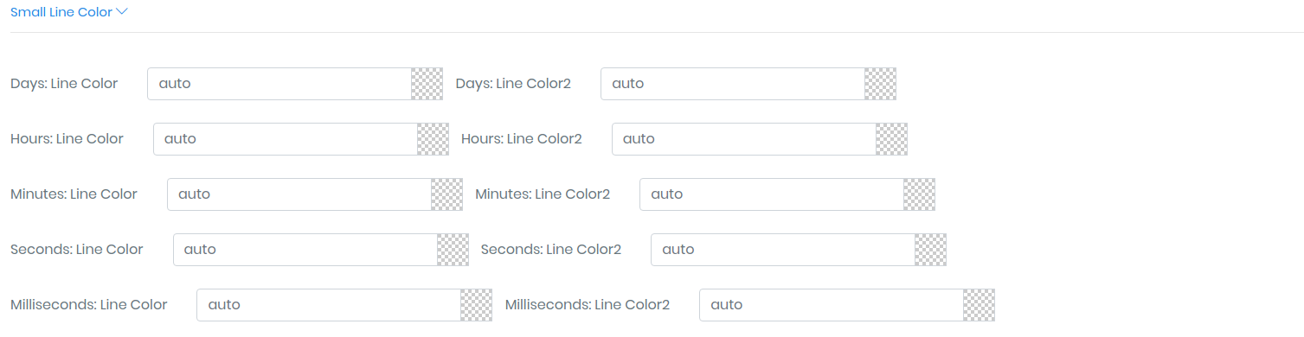
Task: Click the Days: Line Color2 input field
Action: tap(733, 84)
